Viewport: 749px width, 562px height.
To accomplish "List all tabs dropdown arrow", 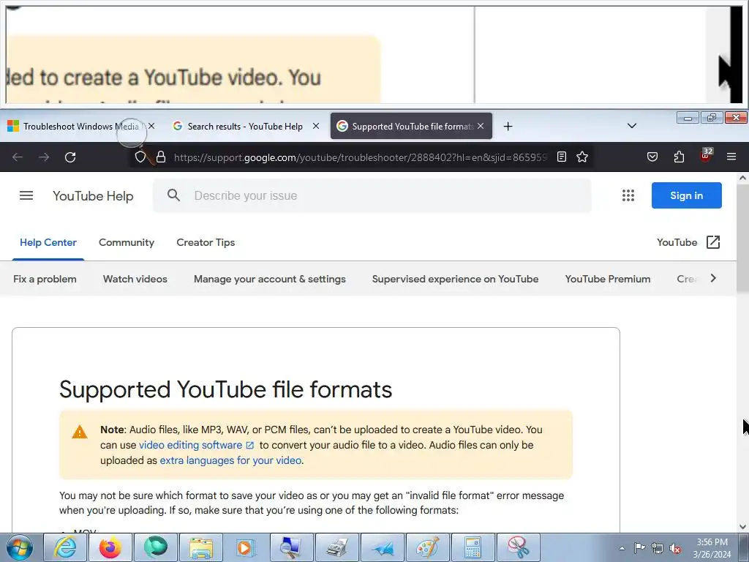I will pos(631,126).
